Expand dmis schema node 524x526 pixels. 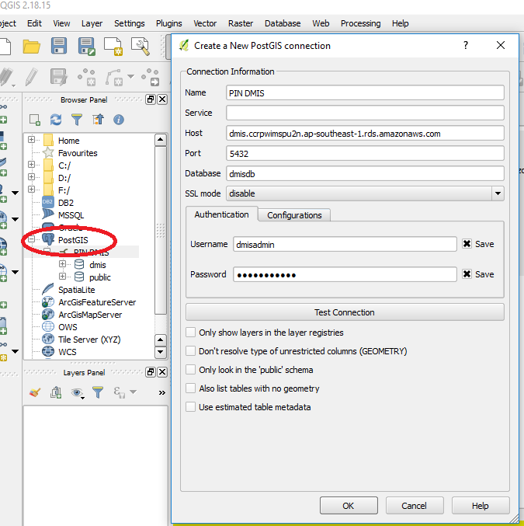coord(62,263)
